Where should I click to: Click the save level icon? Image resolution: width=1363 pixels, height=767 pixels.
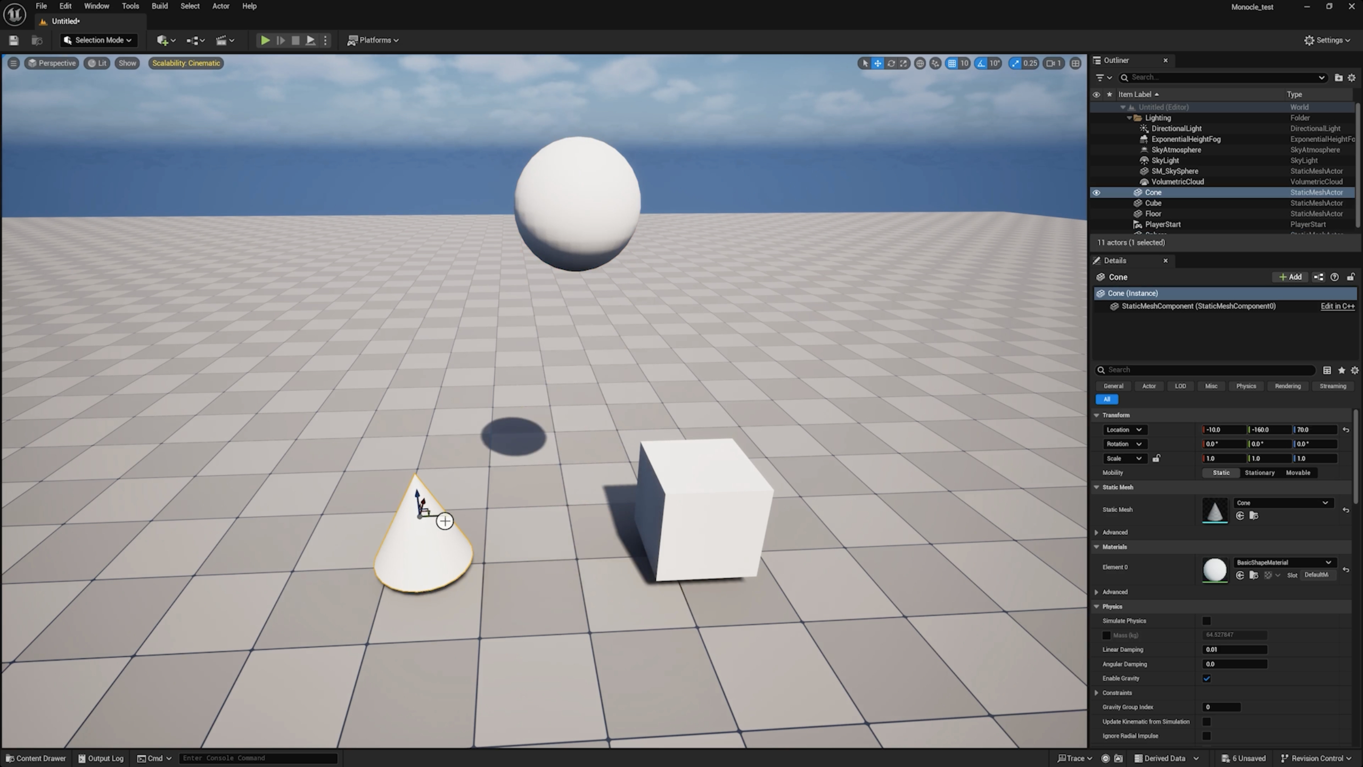pos(13,40)
